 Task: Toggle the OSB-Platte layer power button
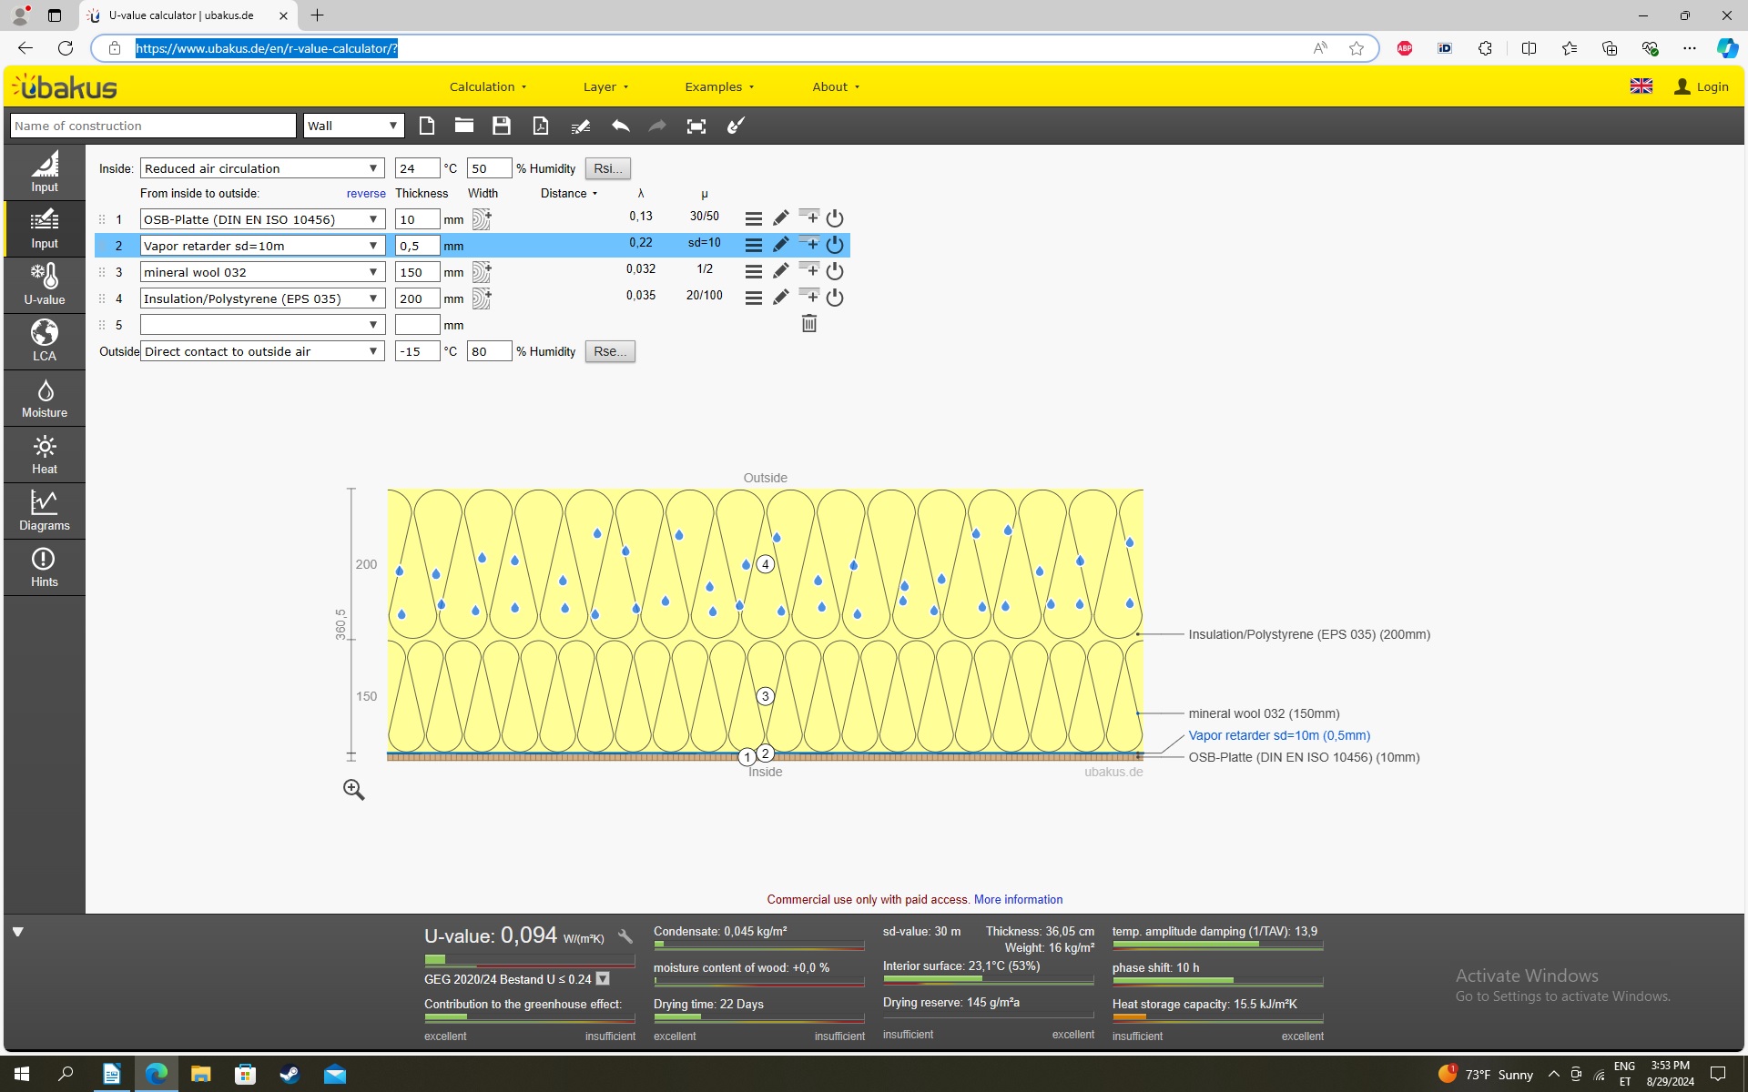tap(835, 218)
